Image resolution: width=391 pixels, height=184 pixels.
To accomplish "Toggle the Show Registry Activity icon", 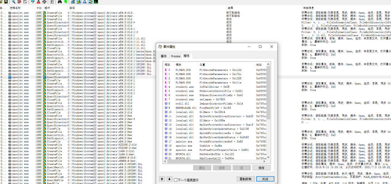I will (73, 2).
